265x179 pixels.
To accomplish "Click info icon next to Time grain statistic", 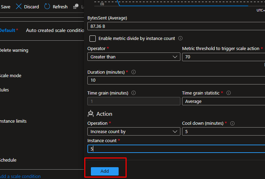I will pos(229,93).
